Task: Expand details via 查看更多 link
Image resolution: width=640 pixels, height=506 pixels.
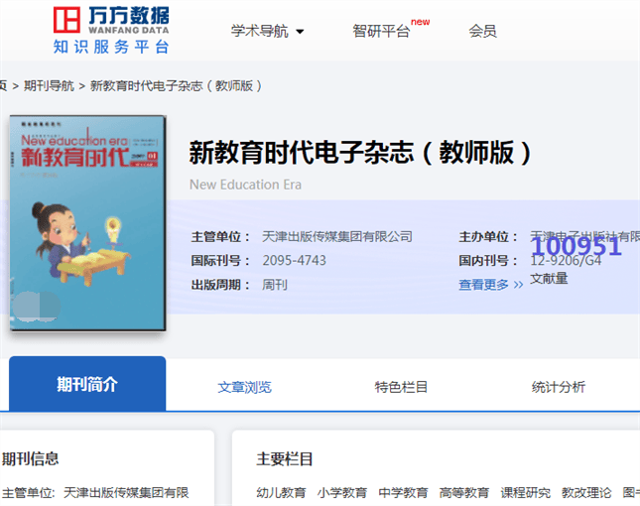Action: 490,285
